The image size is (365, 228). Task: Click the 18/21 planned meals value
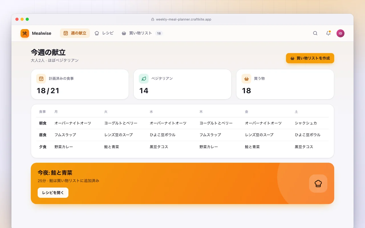click(x=48, y=91)
